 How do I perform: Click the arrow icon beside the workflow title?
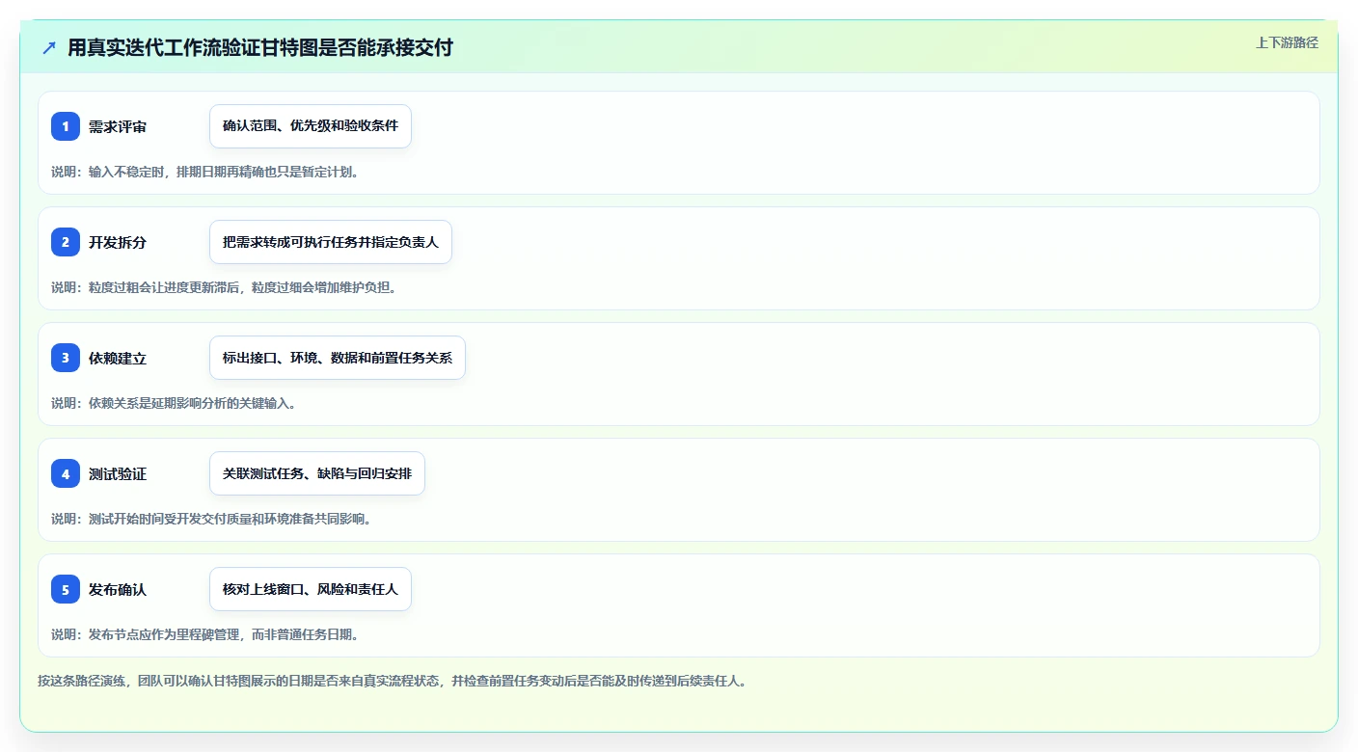(x=49, y=47)
